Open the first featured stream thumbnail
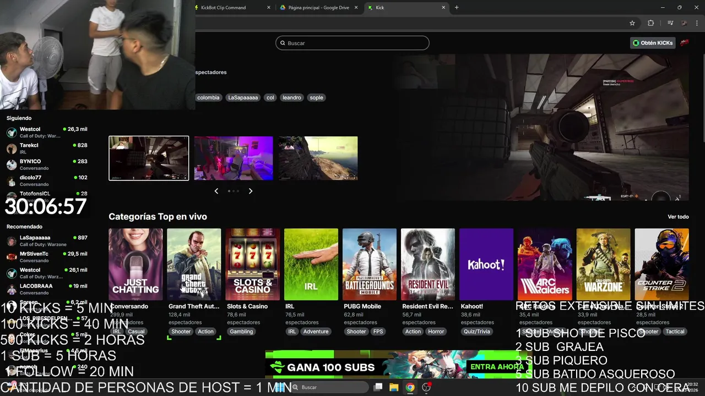Screen dimensions: 705x396 point(149,158)
